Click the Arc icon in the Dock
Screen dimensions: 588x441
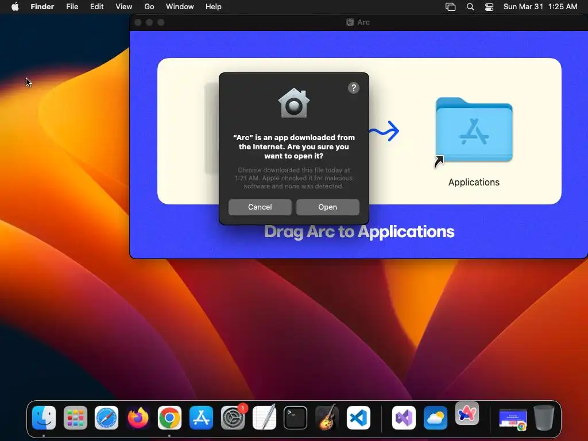click(467, 413)
